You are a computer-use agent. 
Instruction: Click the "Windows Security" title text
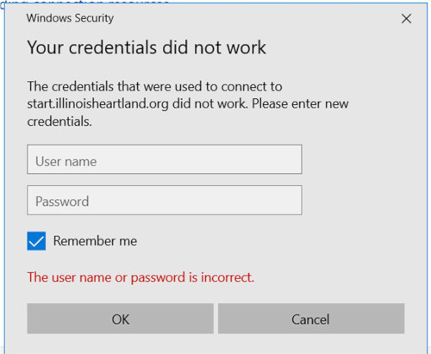pos(70,18)
